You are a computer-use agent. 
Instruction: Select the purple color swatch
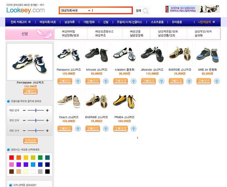pyautogui.click(x=19, y=165)
